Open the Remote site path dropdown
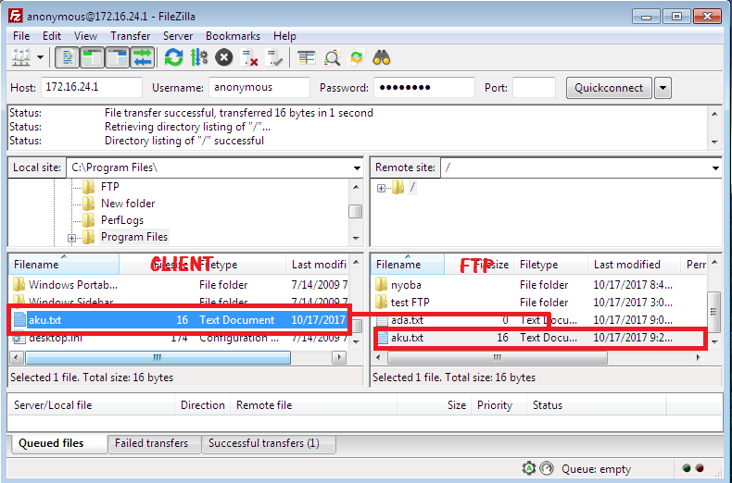 tap(715, 167)
